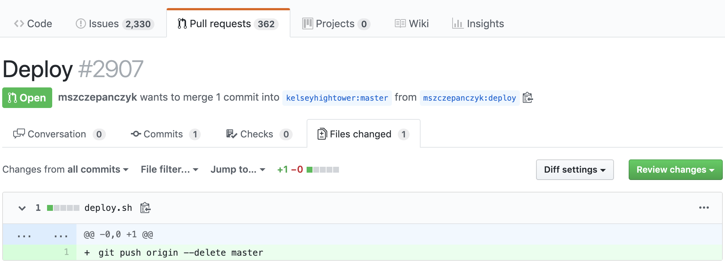Open the Code tab
The width and height of the screenshot is (725, 263).
click(x=33, y=24)
